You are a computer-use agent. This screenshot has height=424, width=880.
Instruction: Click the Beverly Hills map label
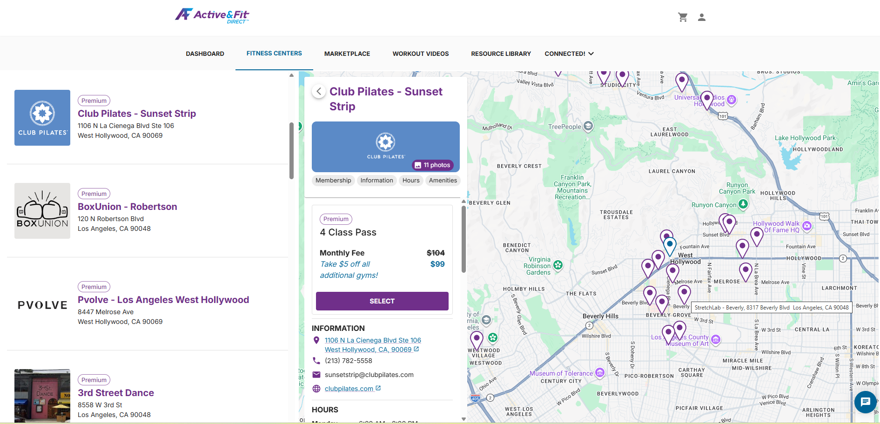coord(600,316)
